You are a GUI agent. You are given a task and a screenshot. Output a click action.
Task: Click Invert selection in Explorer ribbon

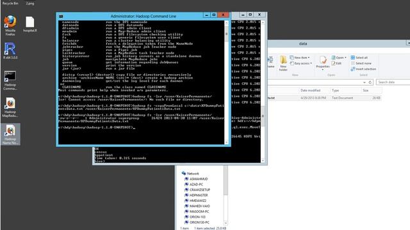tap(363, 69)
